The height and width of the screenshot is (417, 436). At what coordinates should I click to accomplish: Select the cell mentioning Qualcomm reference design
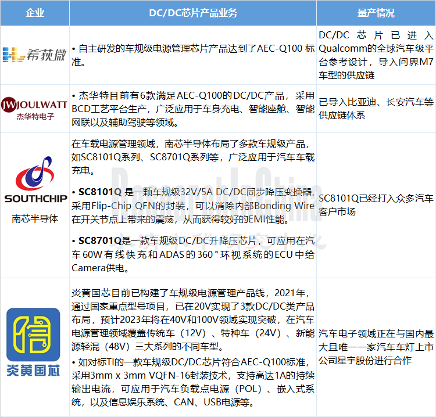click(x=376, y=55)
